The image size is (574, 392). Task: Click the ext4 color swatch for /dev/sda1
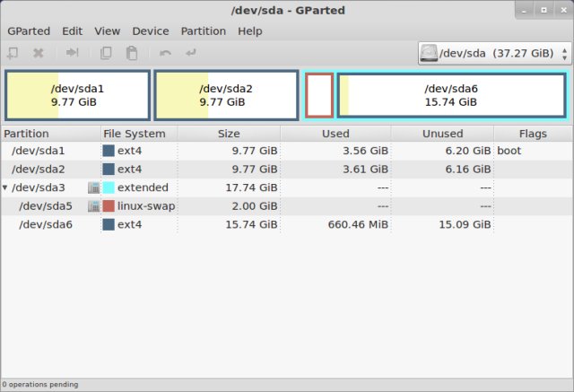(x=109, y=151)
